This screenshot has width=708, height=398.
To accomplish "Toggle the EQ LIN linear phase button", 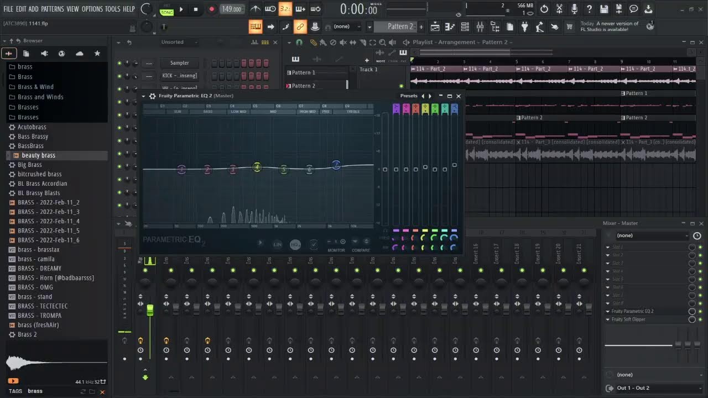I will [278, 244].
